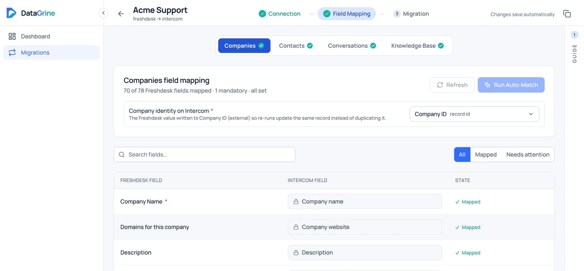Click "Domains for this company" row text
Image resolution: width=584 pixels, height=271 pixels.
pos(155,227)
